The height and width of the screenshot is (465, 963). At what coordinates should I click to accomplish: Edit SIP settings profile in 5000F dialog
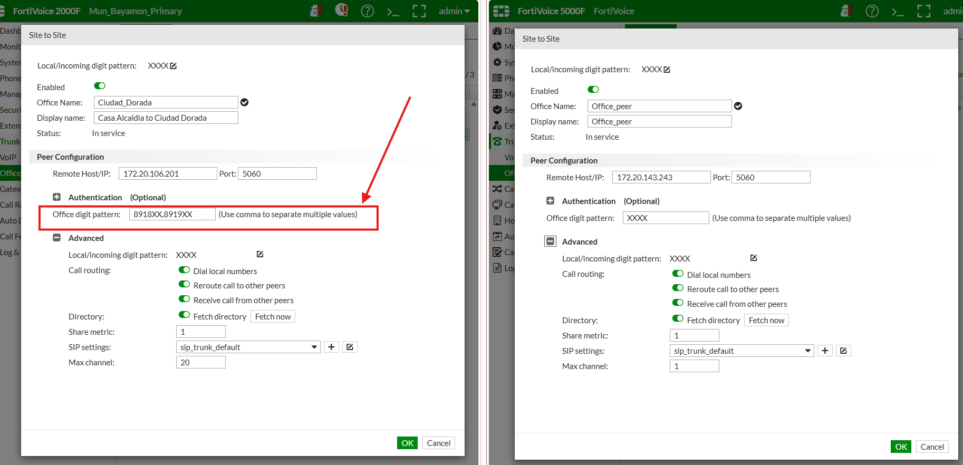pos(843,351)
